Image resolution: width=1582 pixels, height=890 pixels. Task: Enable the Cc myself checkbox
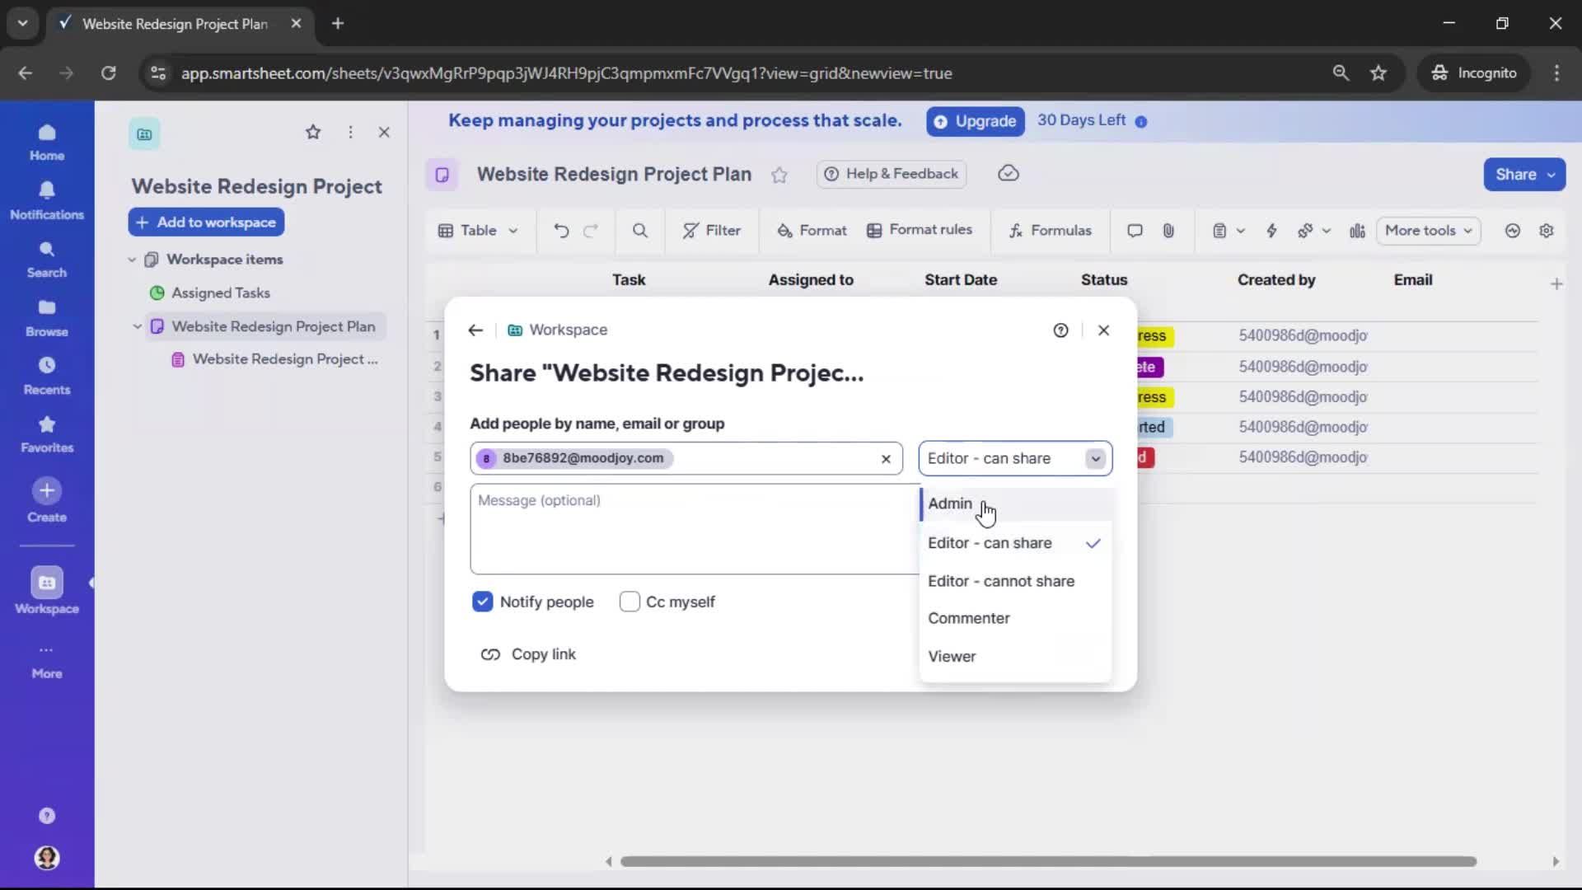(631, 602)
